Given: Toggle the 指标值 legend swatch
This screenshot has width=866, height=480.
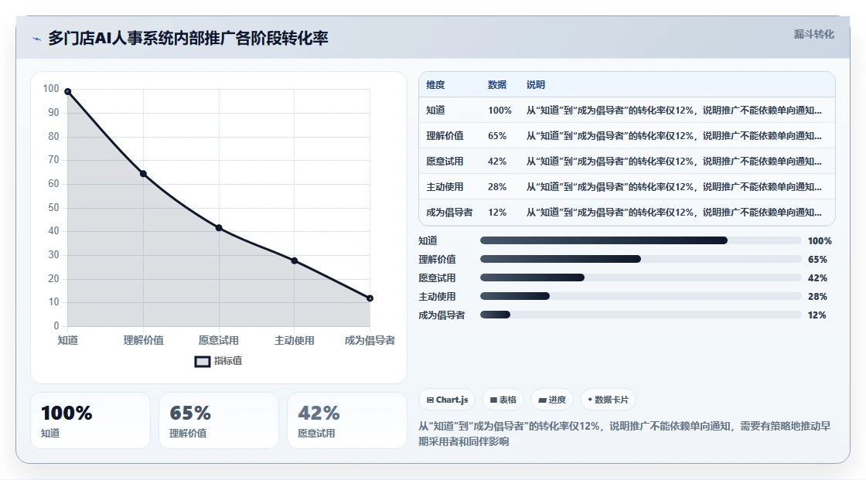Looking at the screenshot, I should click(x=202, y=361).
